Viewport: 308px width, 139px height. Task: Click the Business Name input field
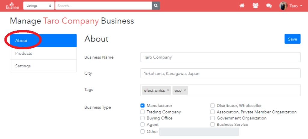pos(220,57)
